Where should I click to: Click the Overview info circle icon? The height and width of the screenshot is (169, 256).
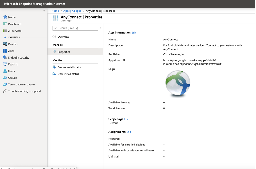point(54,37)
